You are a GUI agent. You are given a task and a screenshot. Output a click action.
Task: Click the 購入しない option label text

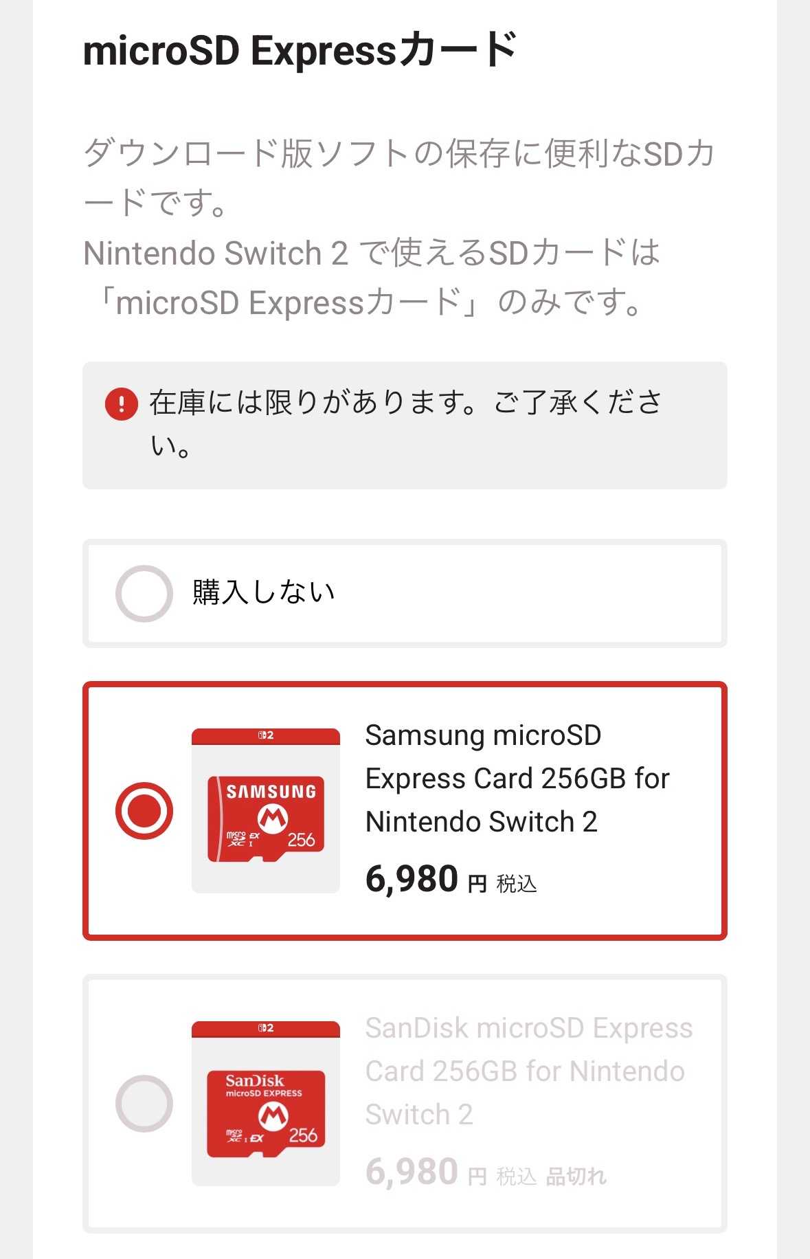tap(264, 592)
